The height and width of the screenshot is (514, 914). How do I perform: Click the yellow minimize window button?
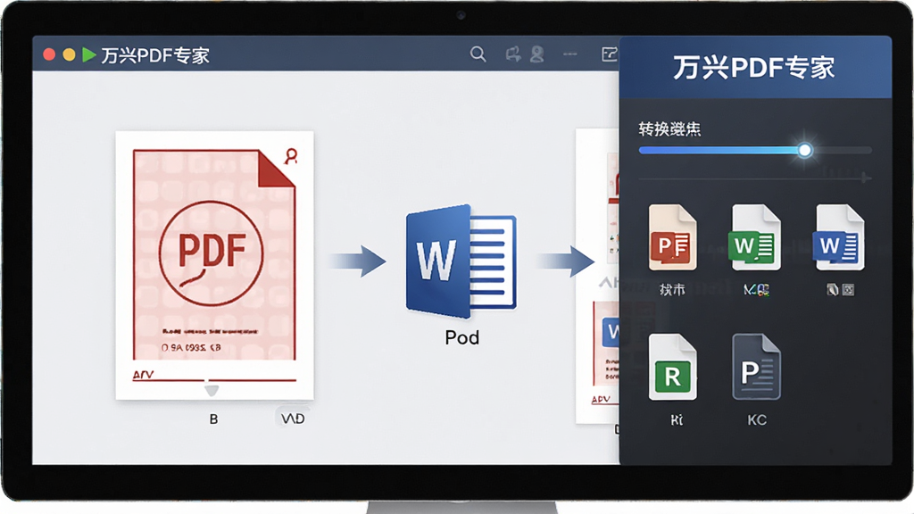pyautogui.click(x=69, y=54)
